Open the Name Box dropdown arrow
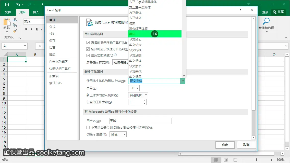Viewport: 290px width, 163px height. coord(25,46)
